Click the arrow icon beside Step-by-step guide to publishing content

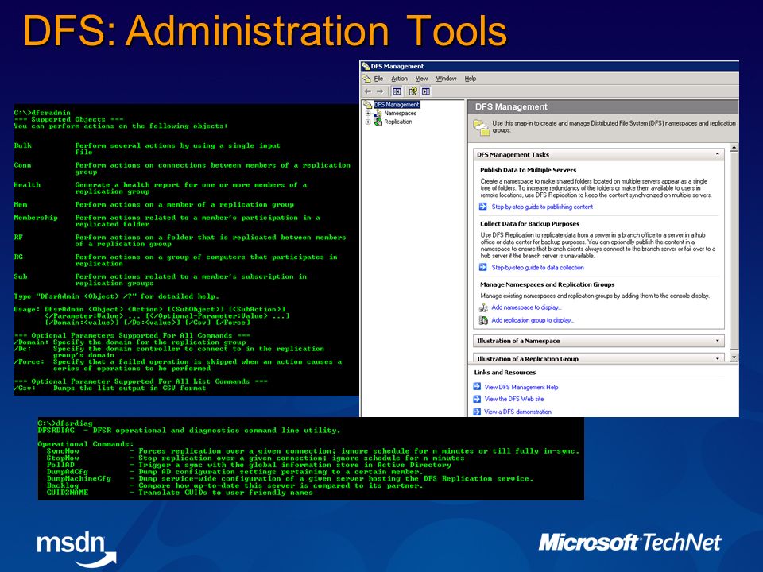pyautogui.click(x=482, y=207)
